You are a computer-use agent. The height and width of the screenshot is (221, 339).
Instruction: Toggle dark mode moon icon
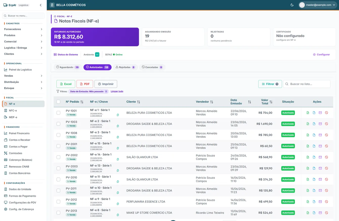[x=292, y=5]
